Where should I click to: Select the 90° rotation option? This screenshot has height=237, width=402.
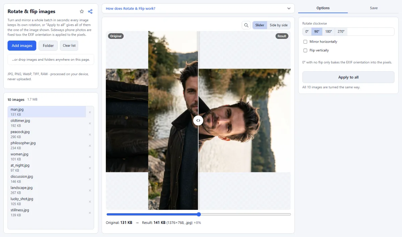click(317, 32)
